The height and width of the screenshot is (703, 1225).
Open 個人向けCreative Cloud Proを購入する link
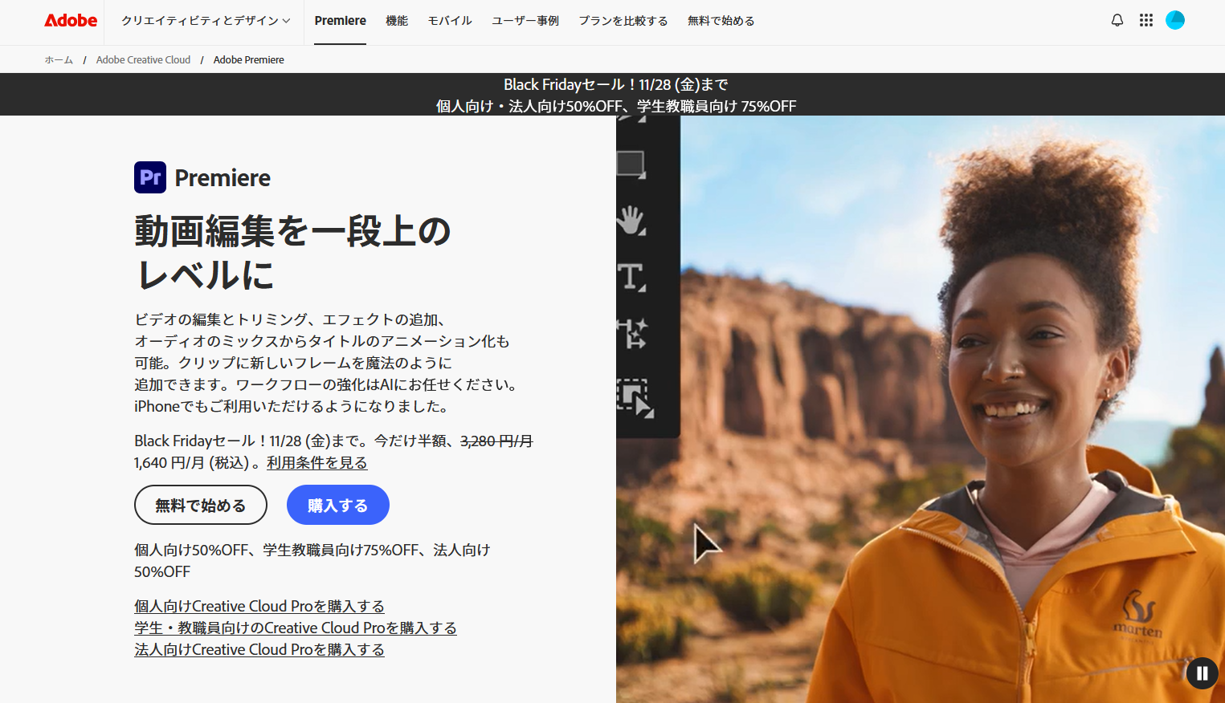click(259, 606)
